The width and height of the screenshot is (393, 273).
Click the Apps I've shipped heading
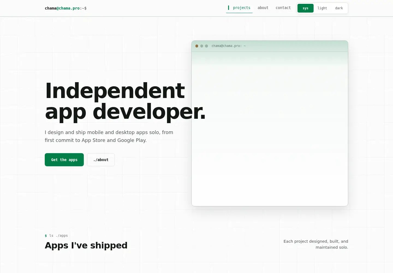pos(86,245)
